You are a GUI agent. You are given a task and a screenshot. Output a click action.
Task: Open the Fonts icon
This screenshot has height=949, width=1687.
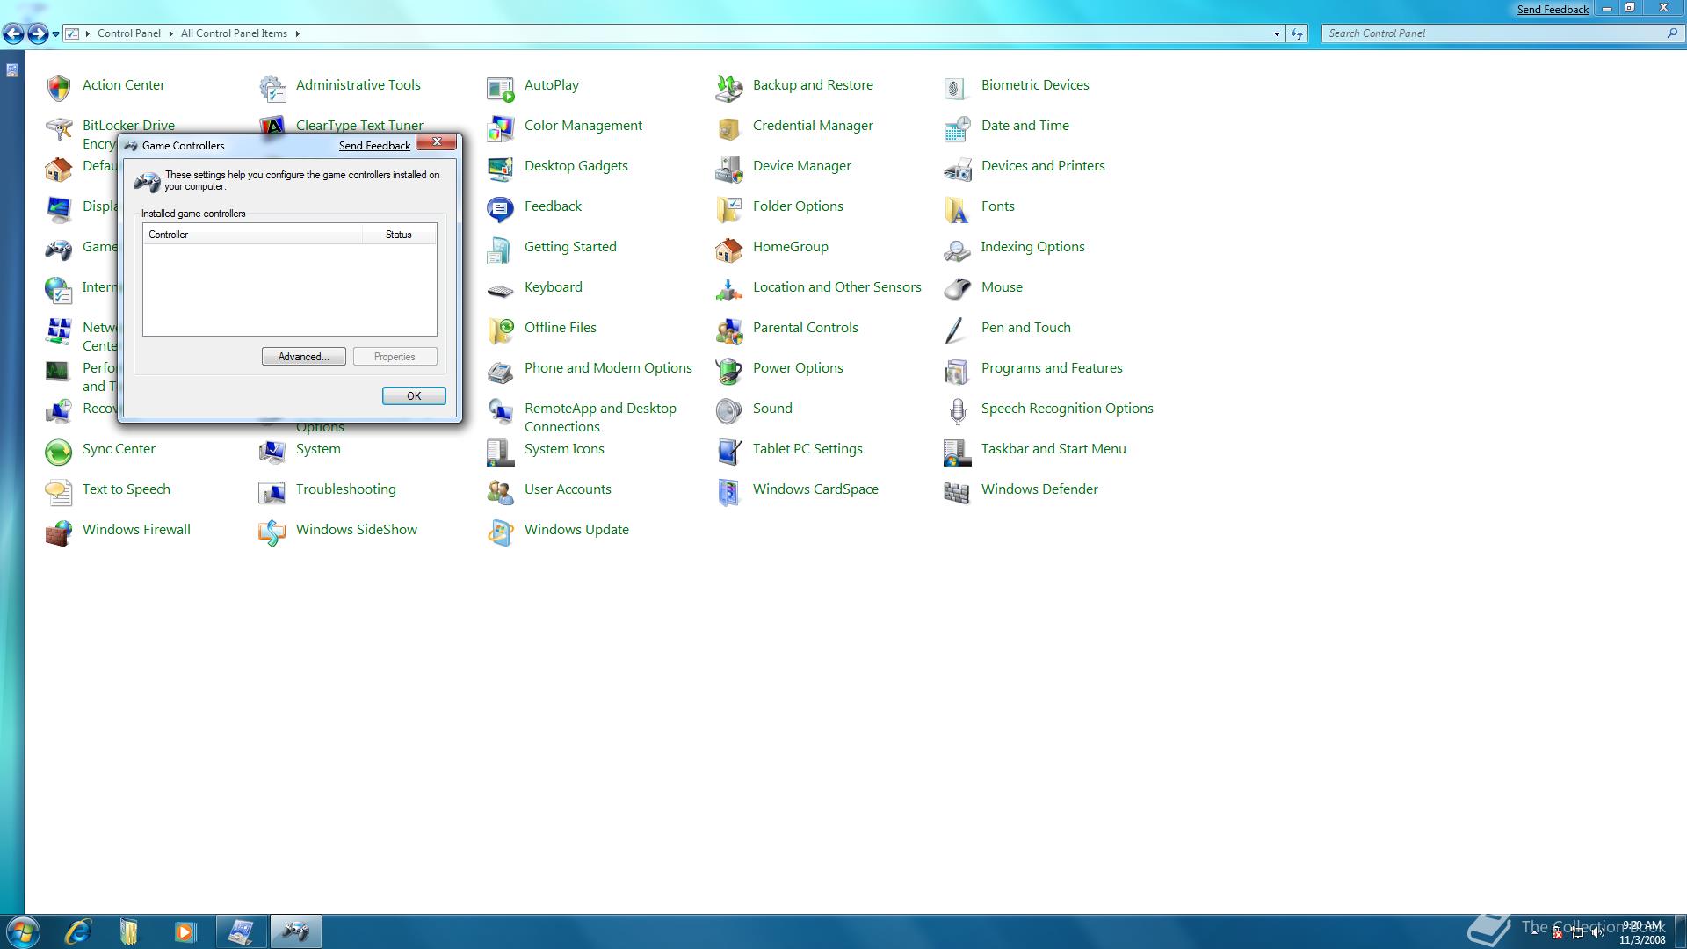[957, 209]
